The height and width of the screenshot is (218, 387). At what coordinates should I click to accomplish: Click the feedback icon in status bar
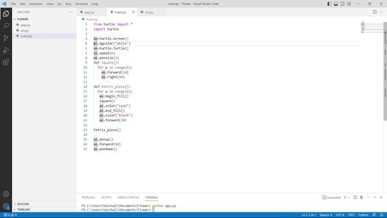(374, 215)
